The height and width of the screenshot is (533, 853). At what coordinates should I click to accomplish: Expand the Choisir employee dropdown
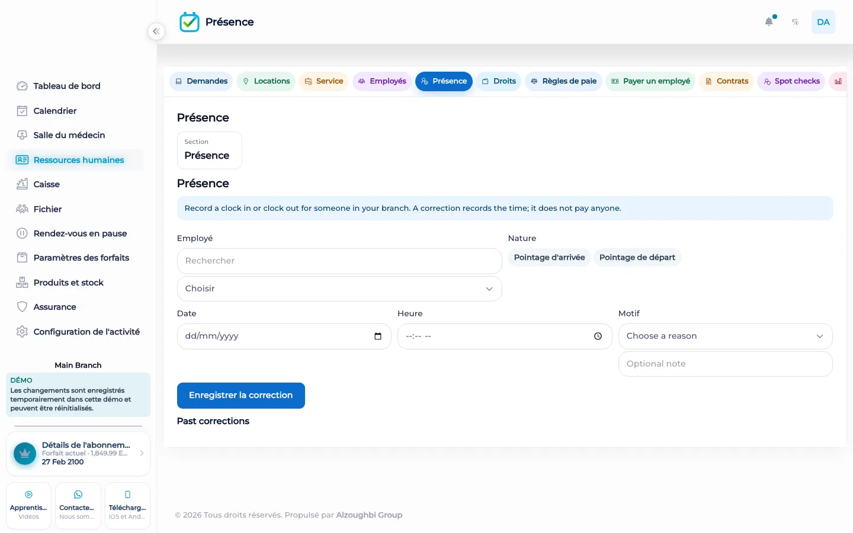click(x=339, y=289)
